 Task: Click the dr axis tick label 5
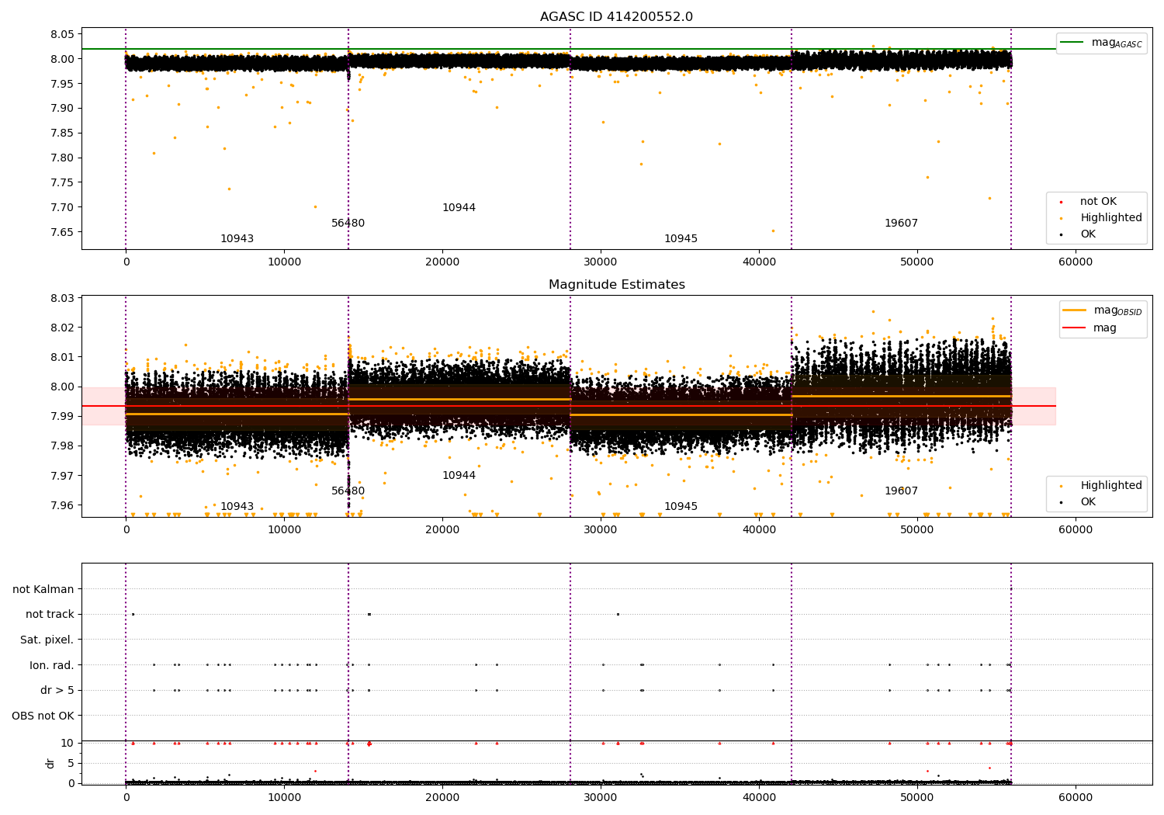tap(71, 764)
